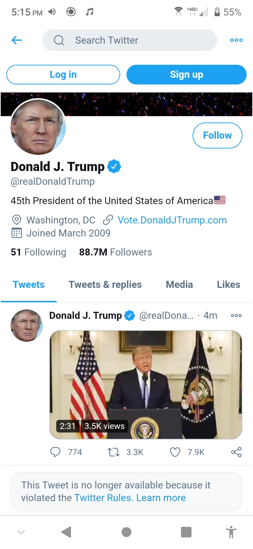Image resolution: width=253 pixels, height=549 pixels.
Task: Tap the accessibility figure icon
Action: click(231, 532)
